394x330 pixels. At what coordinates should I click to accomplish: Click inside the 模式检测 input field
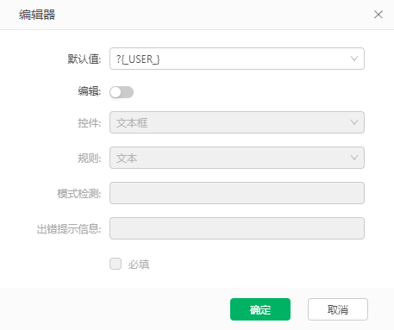click(237, 193)
